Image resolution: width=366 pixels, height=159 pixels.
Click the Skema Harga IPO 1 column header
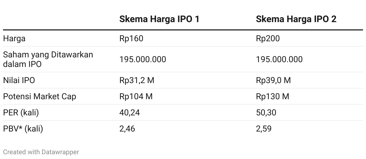(x=159, y=19)
